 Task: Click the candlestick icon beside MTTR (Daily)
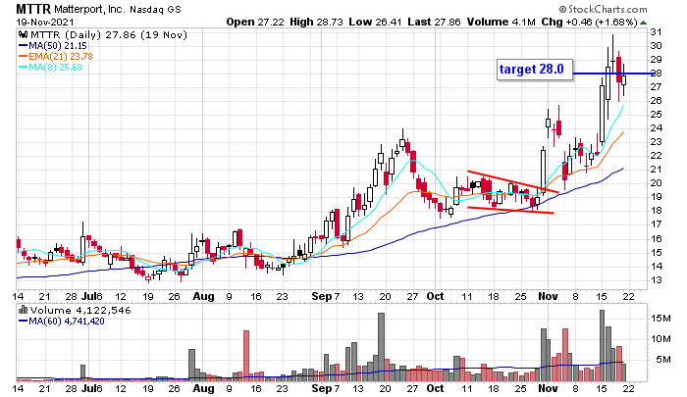tap(24, 34)
